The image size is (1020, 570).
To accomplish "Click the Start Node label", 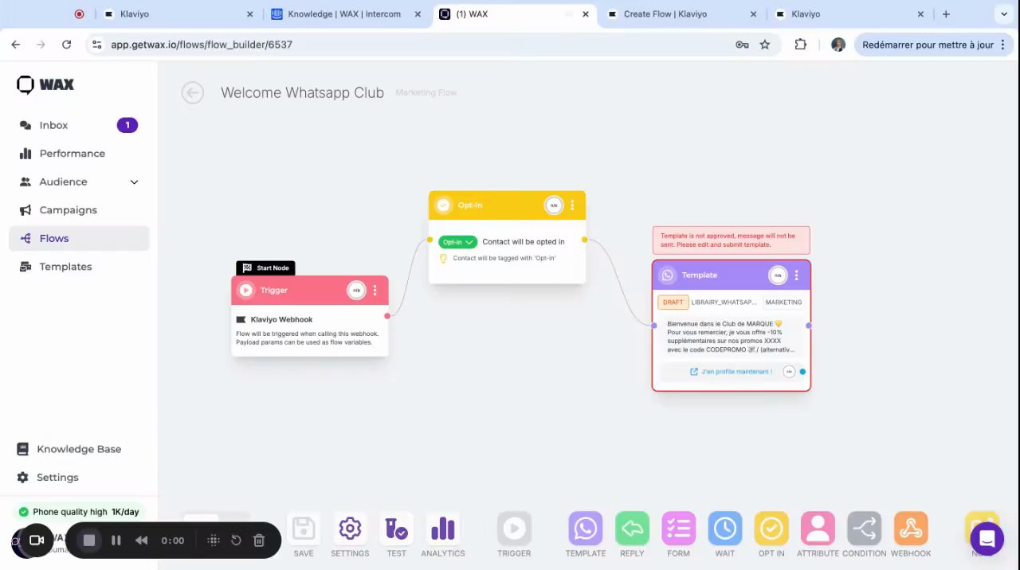I will (x=265, y=268).
